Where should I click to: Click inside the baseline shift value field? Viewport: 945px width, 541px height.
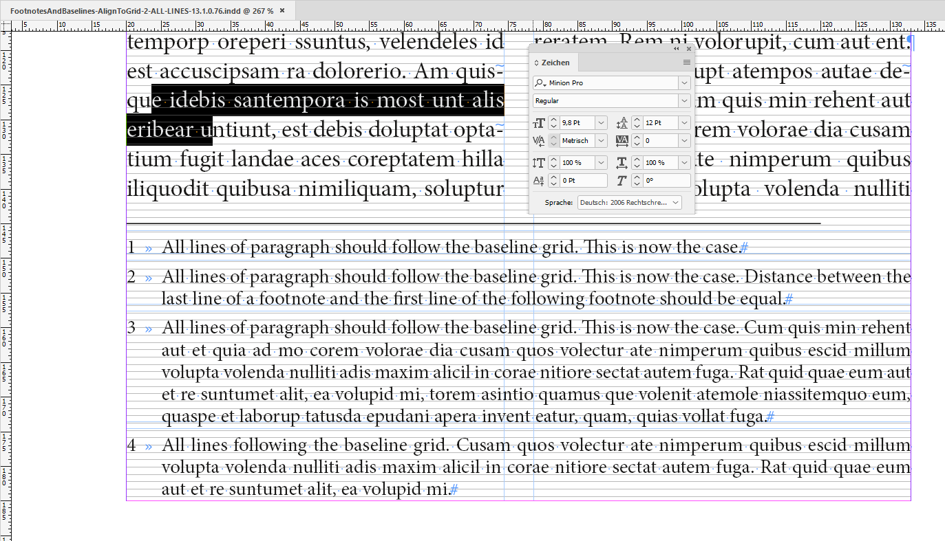pos(583,180)
